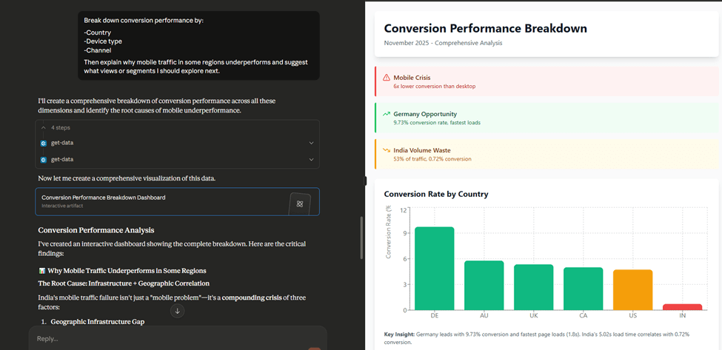
Task: Click the Mobile Crisis alert card
Action: (546, 81)
